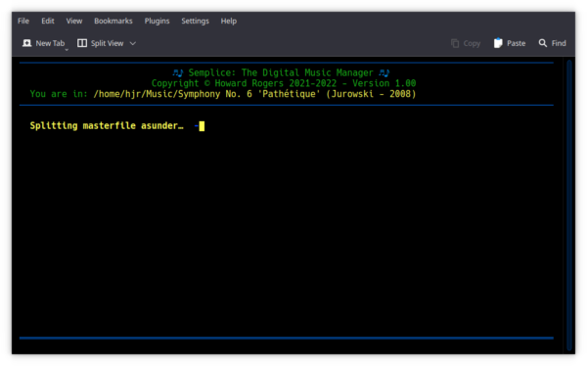Open the View menu
This screenshot has width=587, height=366.
click(x=74, y=21)
